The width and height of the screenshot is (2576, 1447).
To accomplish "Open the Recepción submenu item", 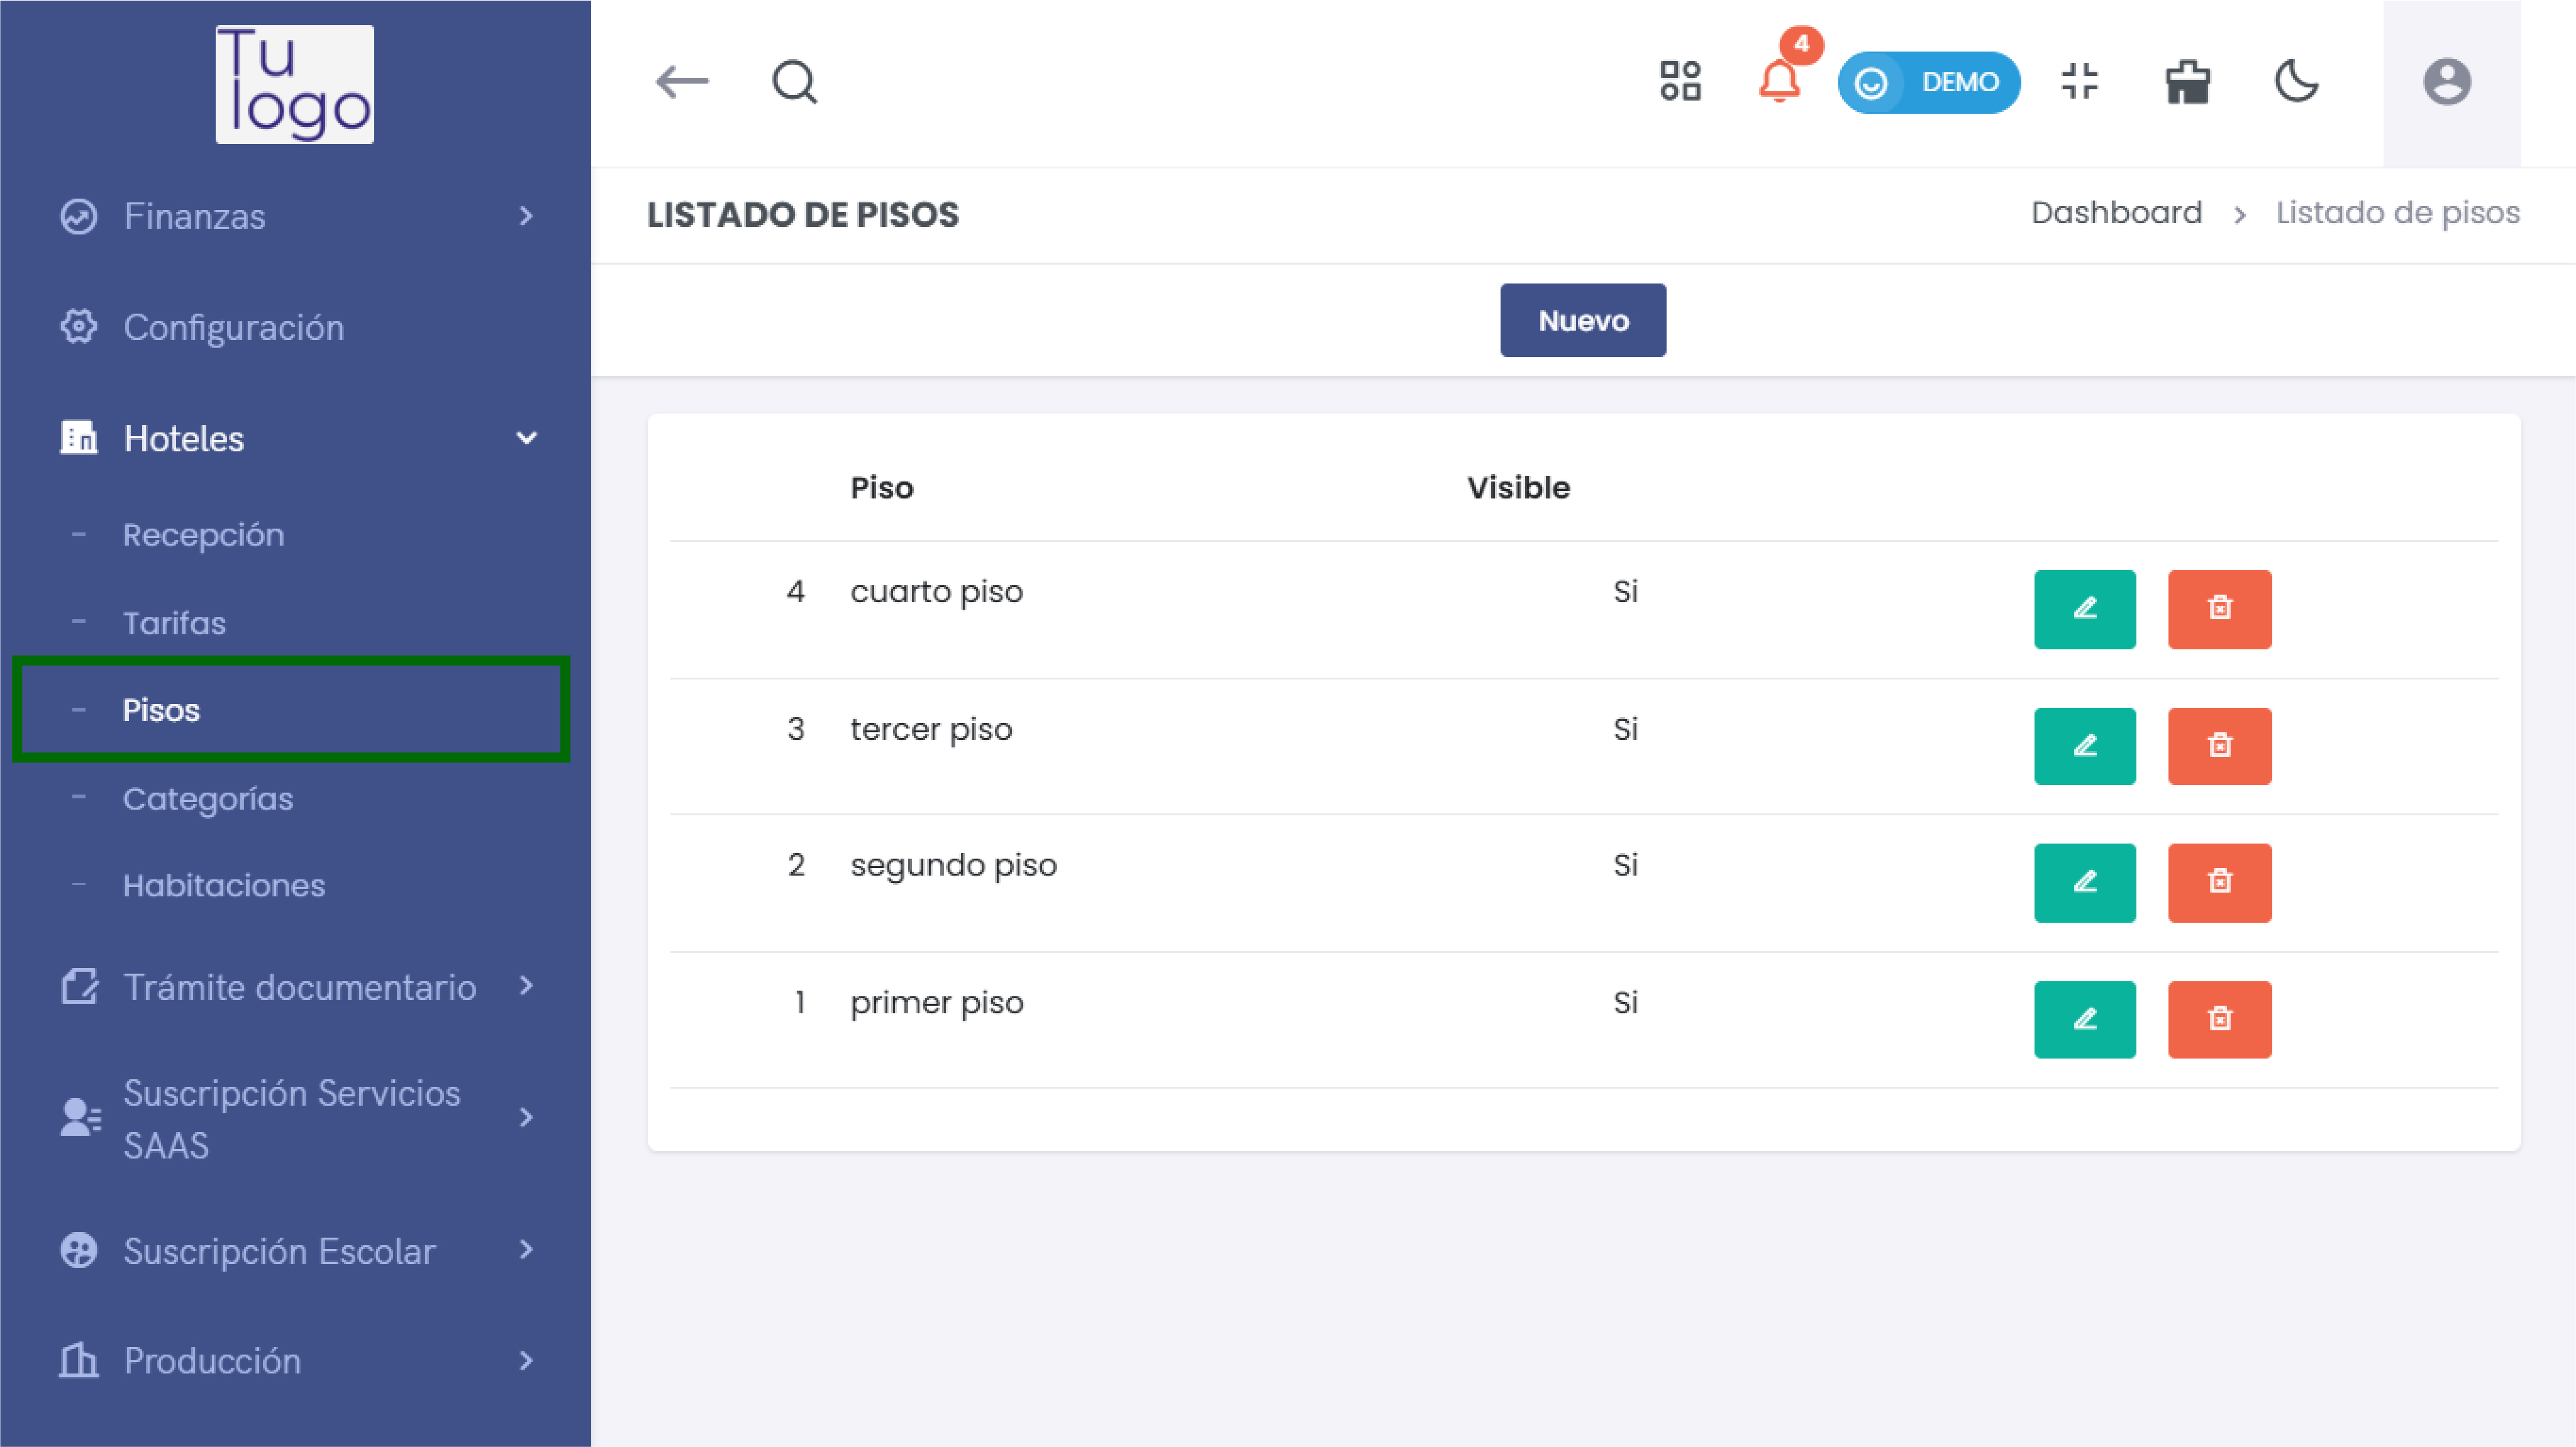I will click(203, 535).
